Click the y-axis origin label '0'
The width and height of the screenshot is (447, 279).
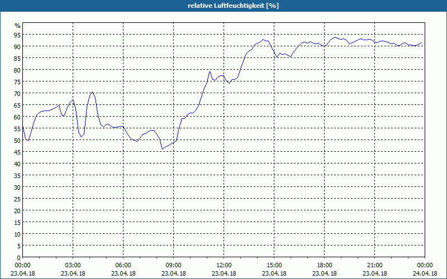(19, 258)
